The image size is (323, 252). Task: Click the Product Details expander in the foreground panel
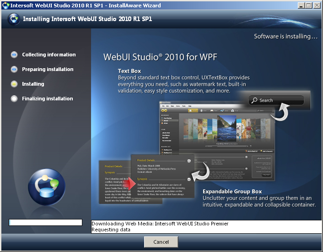pos(189,161)
